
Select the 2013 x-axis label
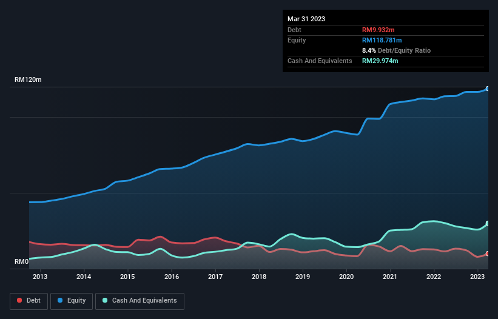pos(40,277)
